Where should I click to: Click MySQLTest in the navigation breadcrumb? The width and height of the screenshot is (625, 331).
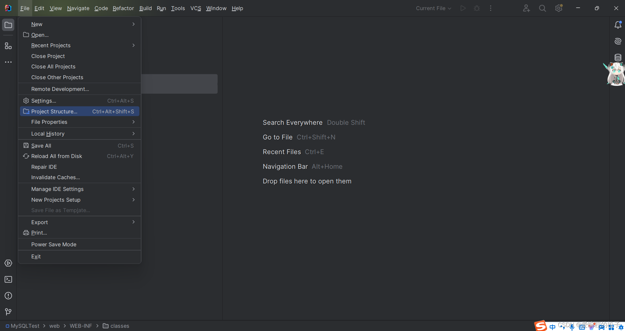[x=25, y=326]
